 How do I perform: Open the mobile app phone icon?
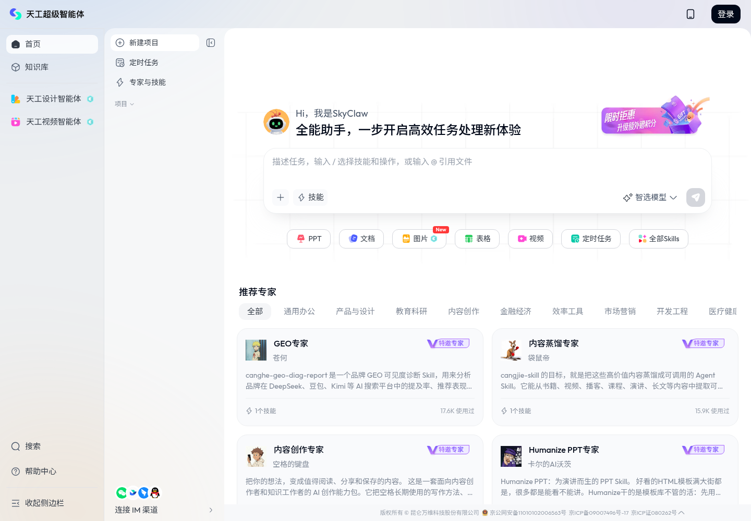point(691,14)
